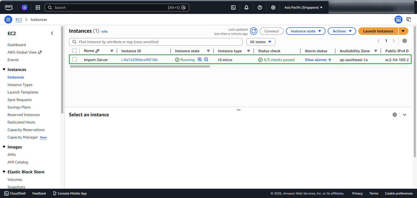This screenshot has width=417, height=198.
Task: Open Instance Types in sidebar
Action: point(20,85)
